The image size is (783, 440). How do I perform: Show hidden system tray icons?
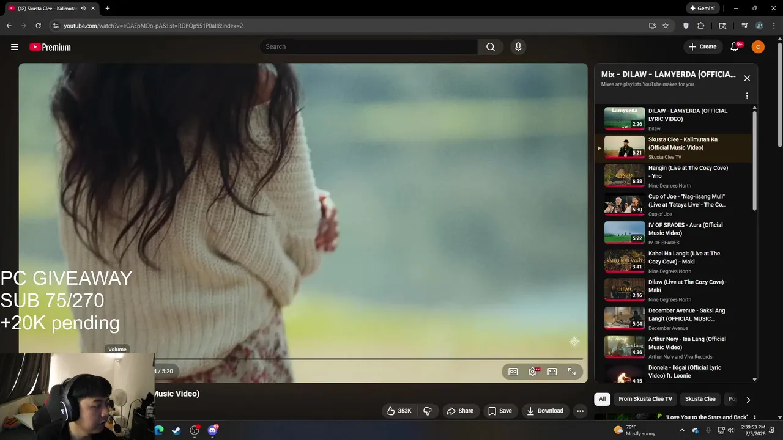point(682,430)
